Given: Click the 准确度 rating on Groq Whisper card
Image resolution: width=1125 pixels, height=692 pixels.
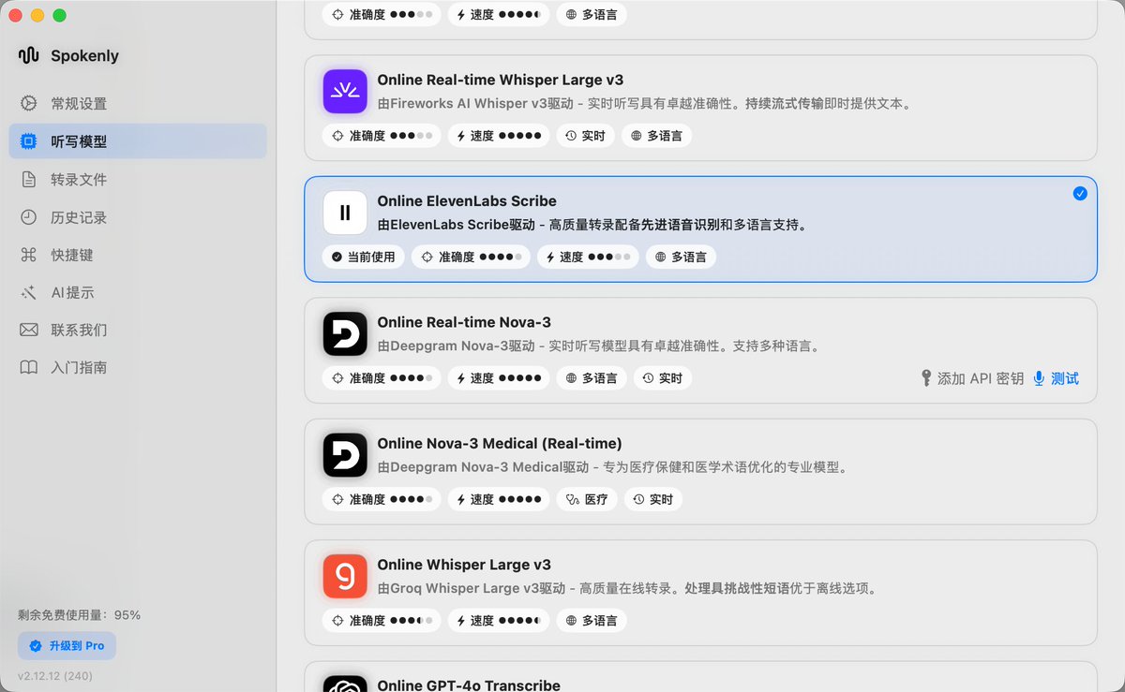Looking at the screenshot, I should tap(382, 620).
